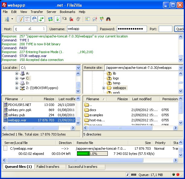This screenshot has height=179, width=185.
Task: Click the message log scroll down arrow
Action: (181, 60)
